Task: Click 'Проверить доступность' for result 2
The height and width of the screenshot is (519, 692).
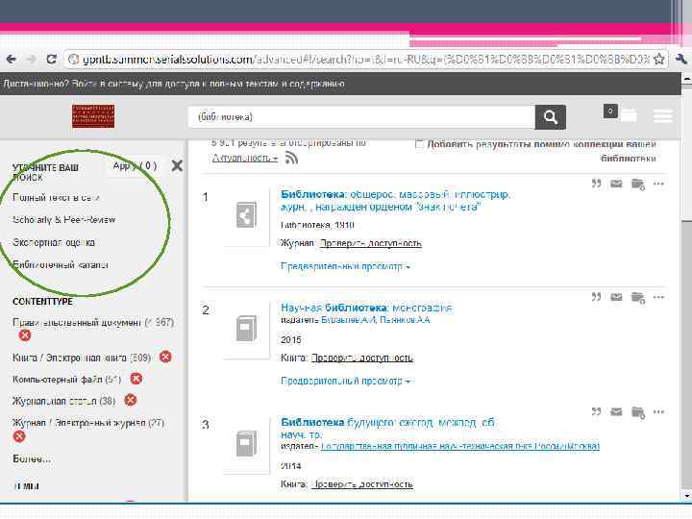Action: 362,358
